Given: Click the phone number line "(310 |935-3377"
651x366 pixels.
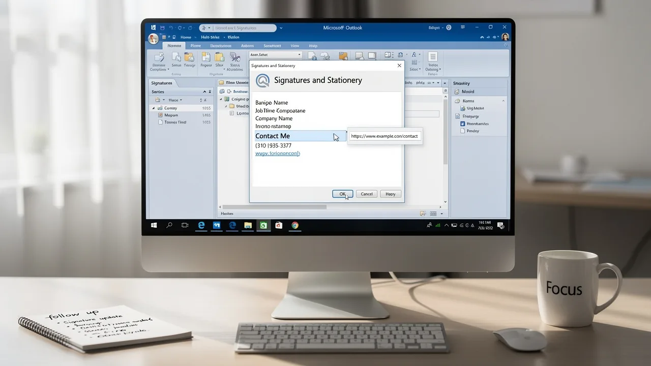Looking at the screenshot, I should 273,145.
